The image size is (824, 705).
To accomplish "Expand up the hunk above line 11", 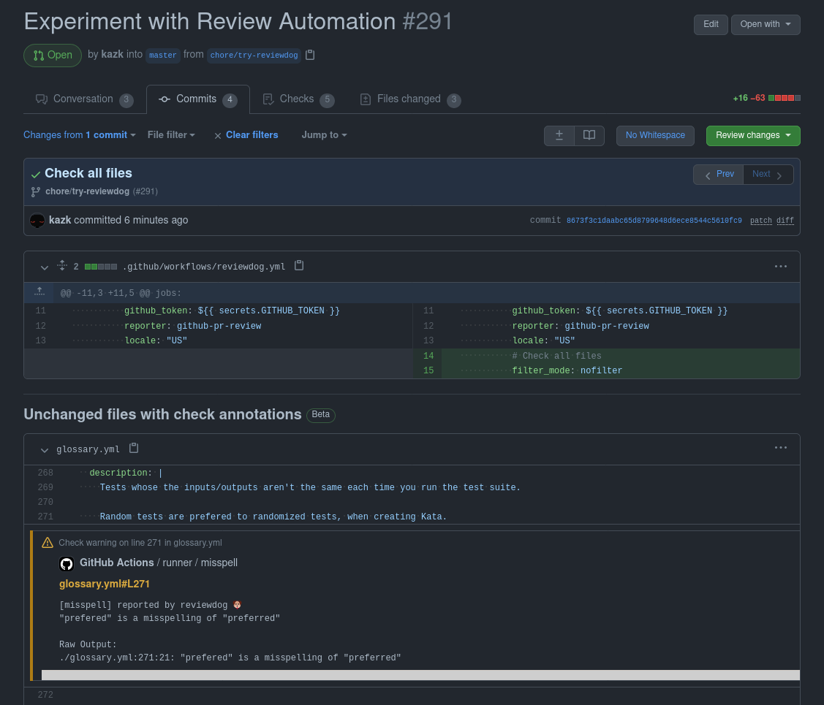I will (39, 292).
